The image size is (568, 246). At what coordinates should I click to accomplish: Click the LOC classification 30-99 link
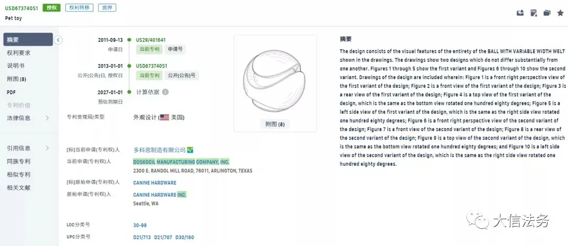point(140,226)
